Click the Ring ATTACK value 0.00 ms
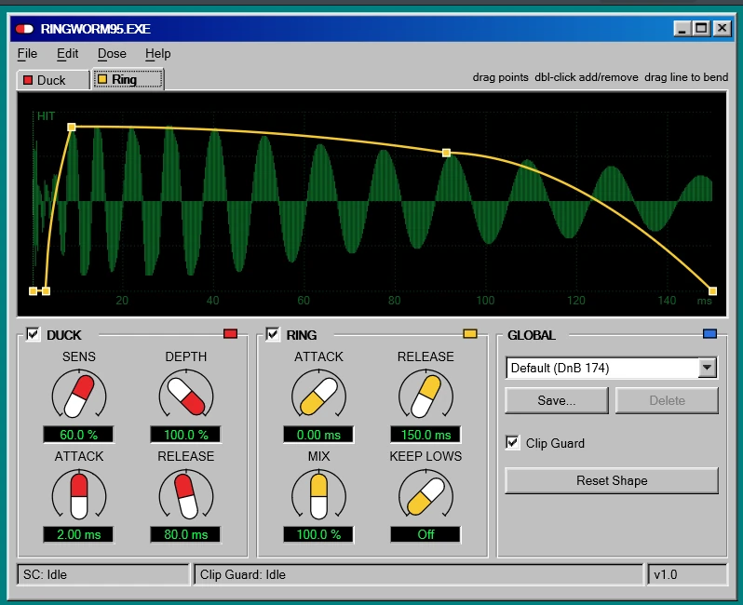This screenshot has height=605, width=743. click(x=318, y=435)
